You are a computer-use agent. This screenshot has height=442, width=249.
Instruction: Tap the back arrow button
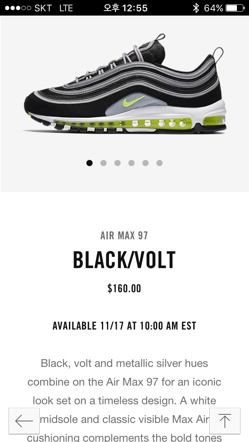point(24,421)
